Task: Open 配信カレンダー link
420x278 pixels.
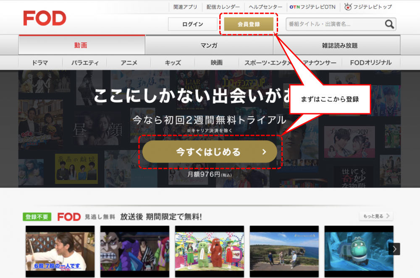Action: 223,7
